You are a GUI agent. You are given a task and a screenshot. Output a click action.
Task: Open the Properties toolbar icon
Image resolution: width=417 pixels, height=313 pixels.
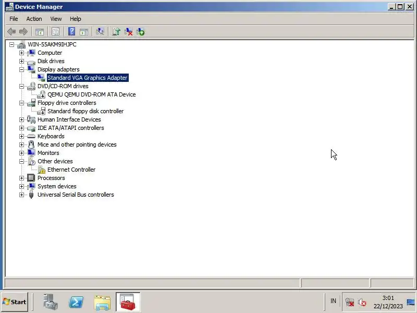coord(55,32)
